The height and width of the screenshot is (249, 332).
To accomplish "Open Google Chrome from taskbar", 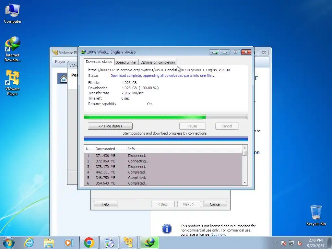I will [x=89, y=243].
